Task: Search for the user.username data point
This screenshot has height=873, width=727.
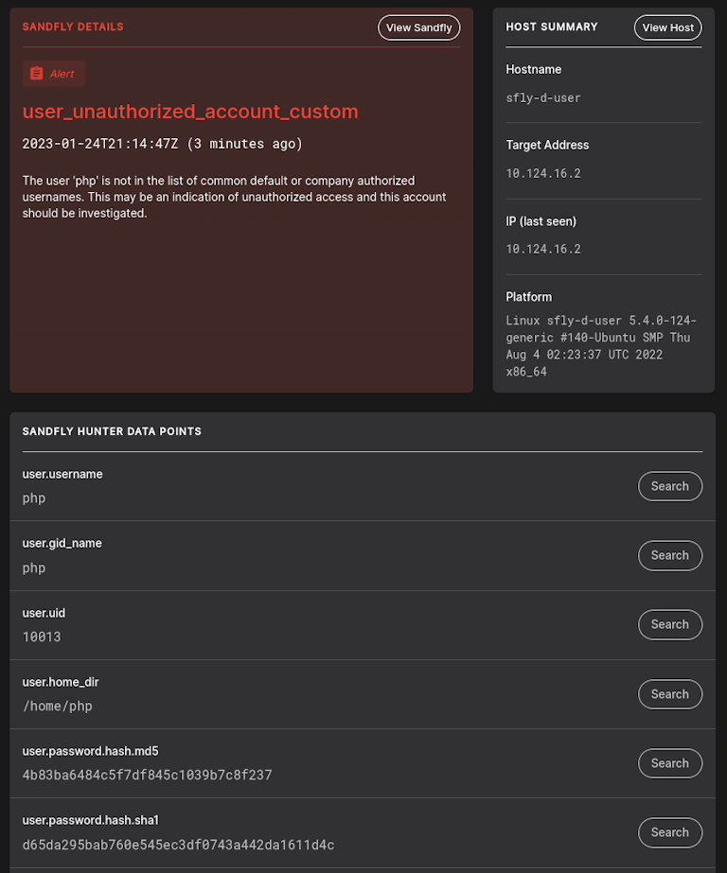Action: [x=669, y=486]
